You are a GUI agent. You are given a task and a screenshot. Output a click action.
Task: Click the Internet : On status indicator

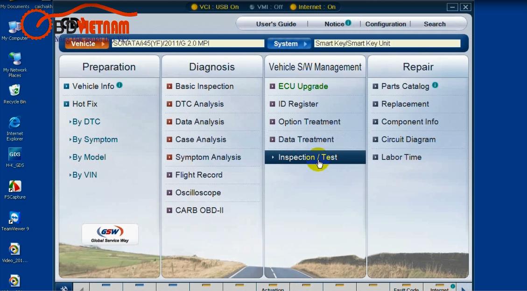pos(313,7)
